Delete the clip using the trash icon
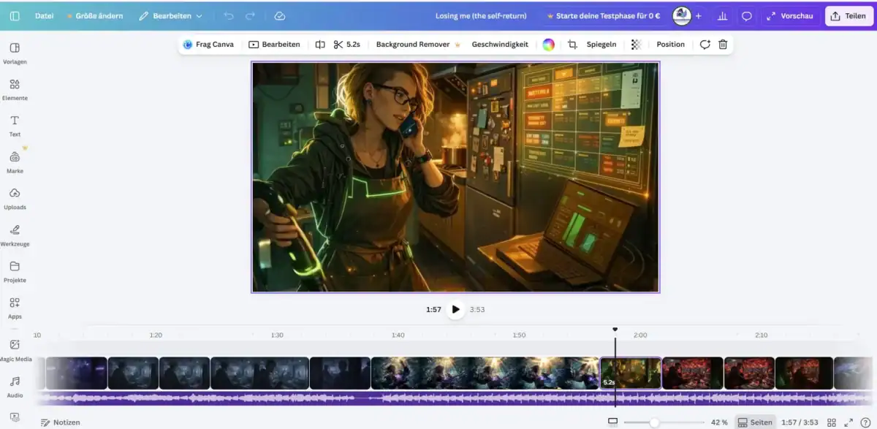Image resolution: width=877 pixels, height=429 pixels. (x=723, y=44)
